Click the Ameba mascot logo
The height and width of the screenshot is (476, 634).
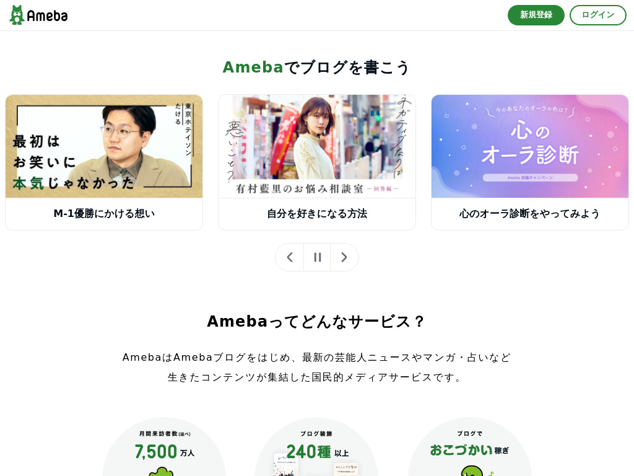pyautogui.click(x=17, y=15)
